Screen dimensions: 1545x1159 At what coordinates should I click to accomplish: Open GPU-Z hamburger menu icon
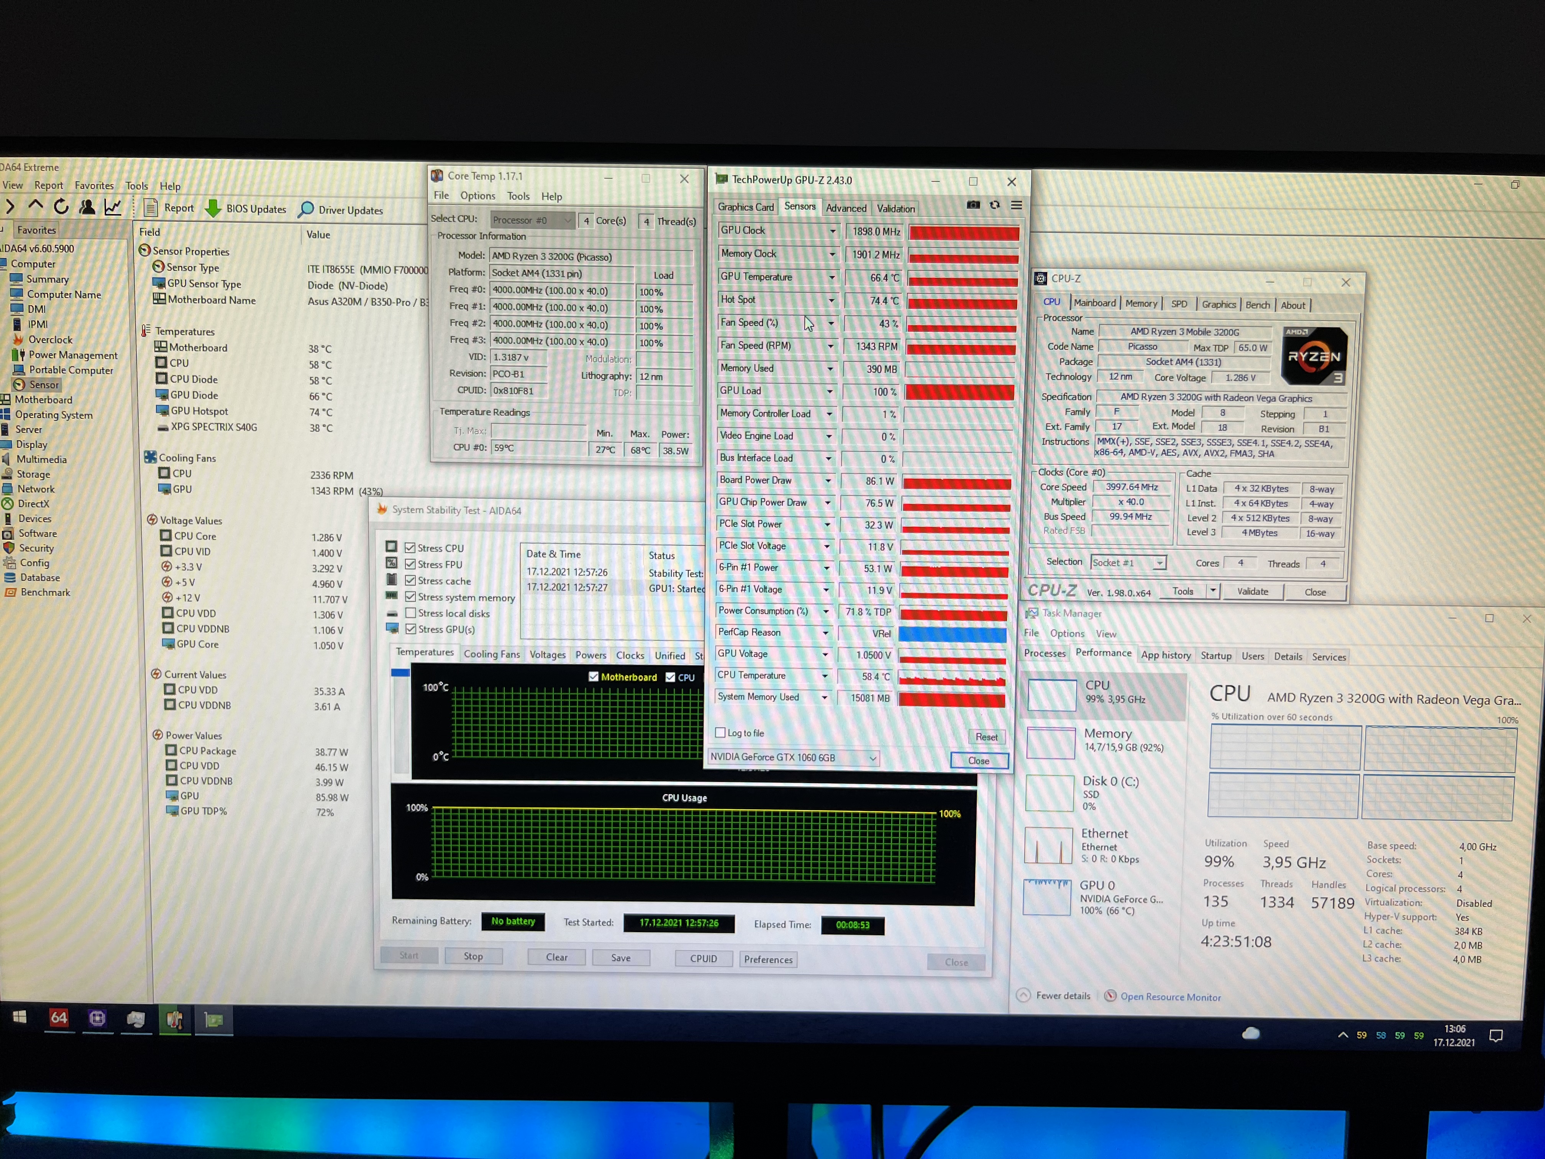point(1016,205)
